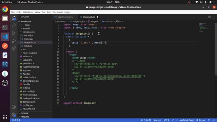Screen dimensions: 217x122
Task: Open MySQL Workbench from the dock
Action: pos(5,64)
